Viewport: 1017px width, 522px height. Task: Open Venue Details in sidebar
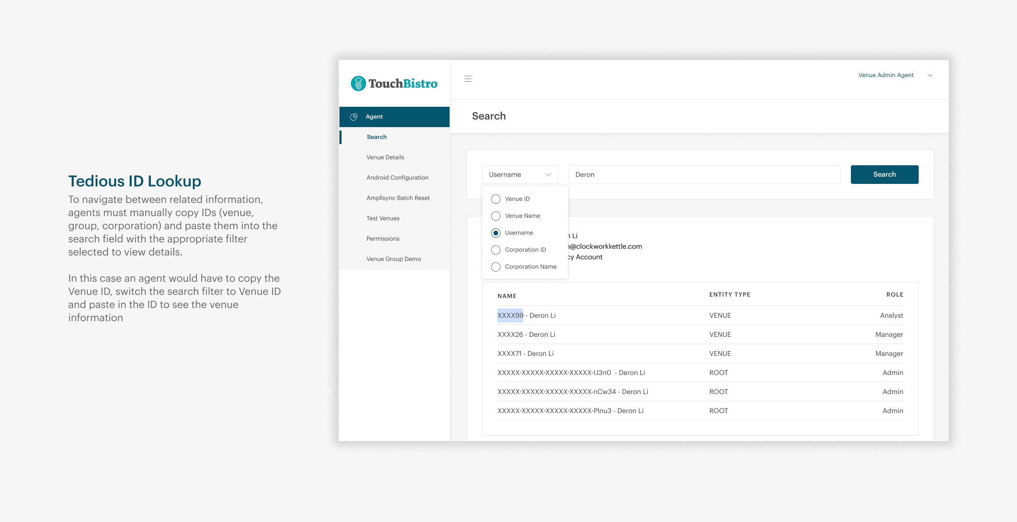click(385, 157)
